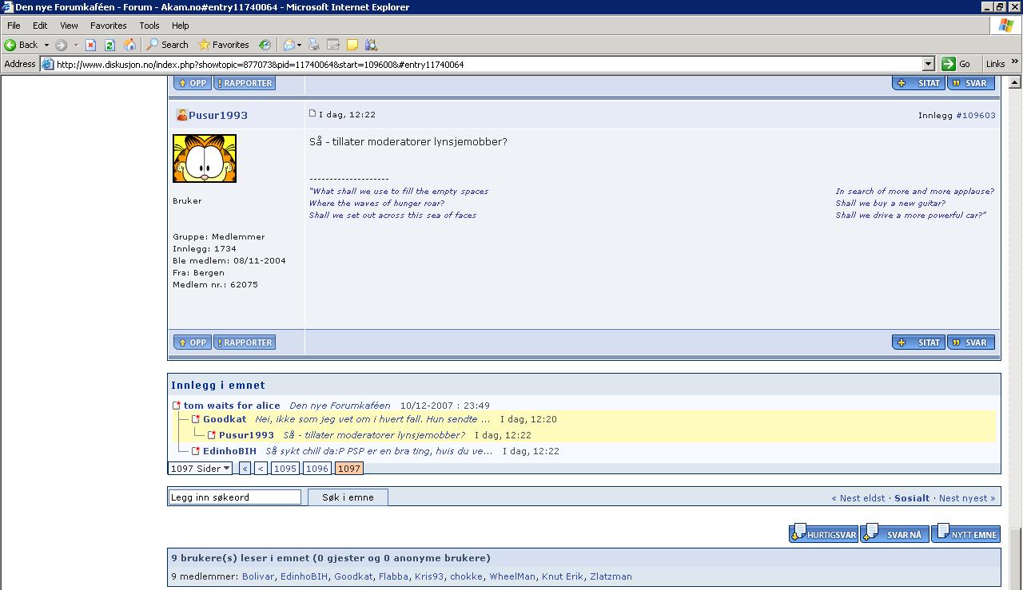Screen dimensions: 1023x590
Task: Click the yellow Discuss note icon
Action: (x=352, y=45)
